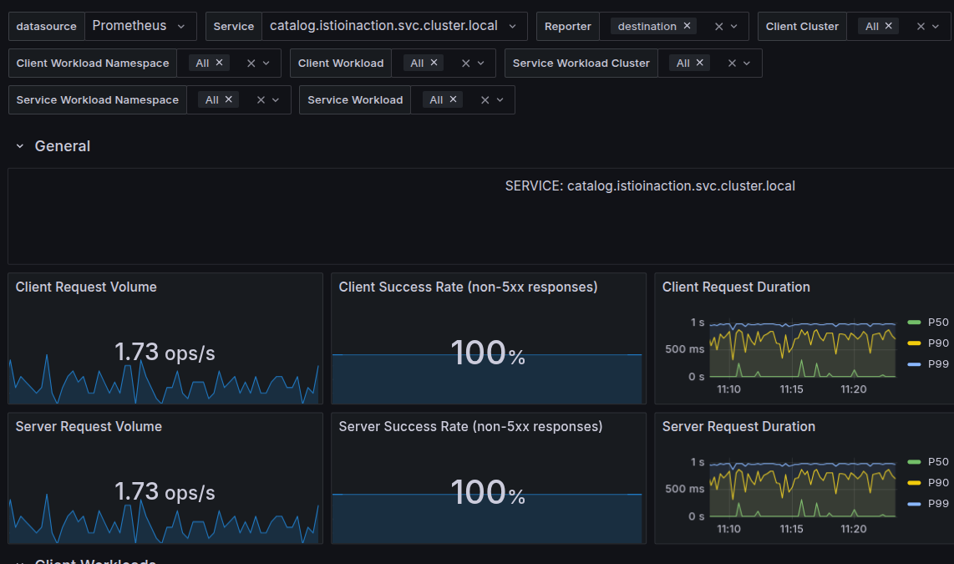Expand the Client Workload dropdown chevron
Viewport: 954px width, 564px height.
tap(480, 64)
